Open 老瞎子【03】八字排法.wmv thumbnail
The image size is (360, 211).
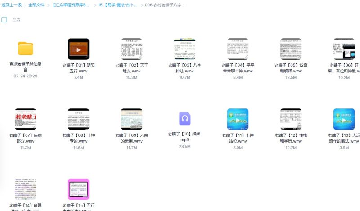[184, 49]
